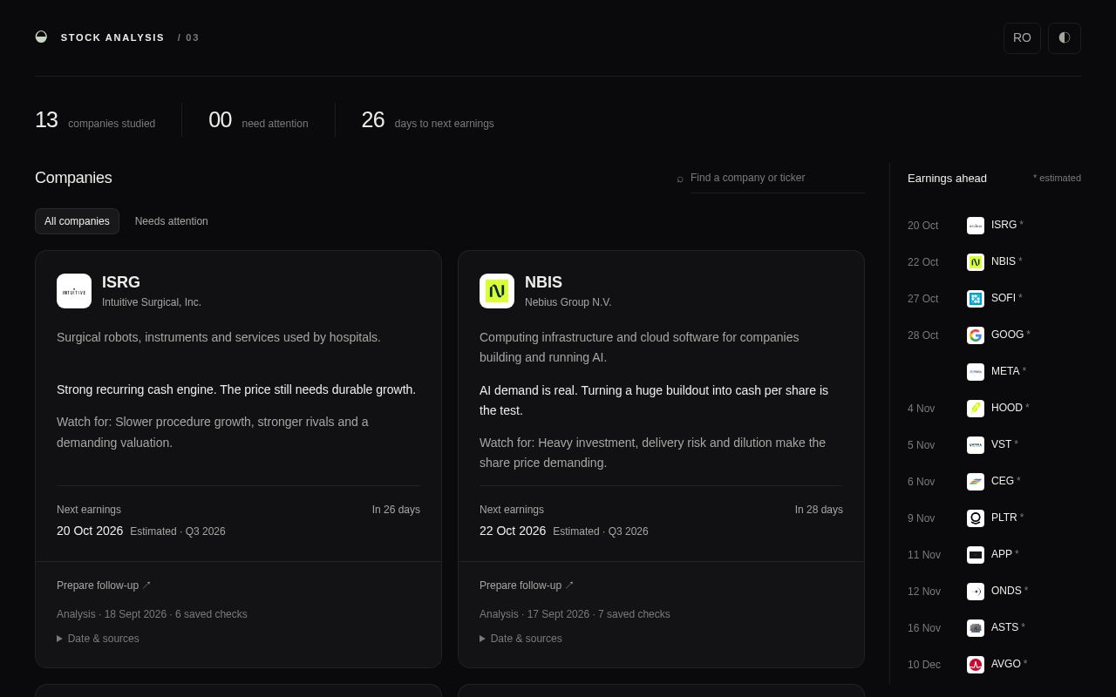Click the META icon in Earnings ahead

pyautogui.click(x=976, y=372)
